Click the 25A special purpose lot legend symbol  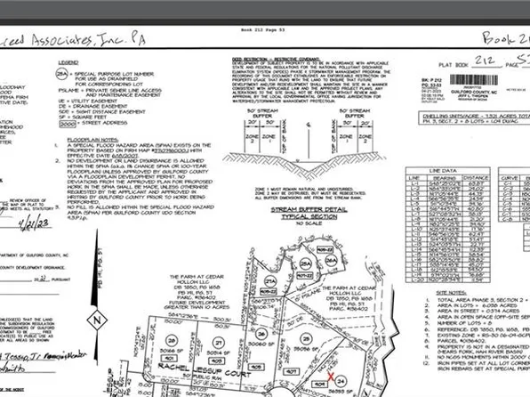62,74
